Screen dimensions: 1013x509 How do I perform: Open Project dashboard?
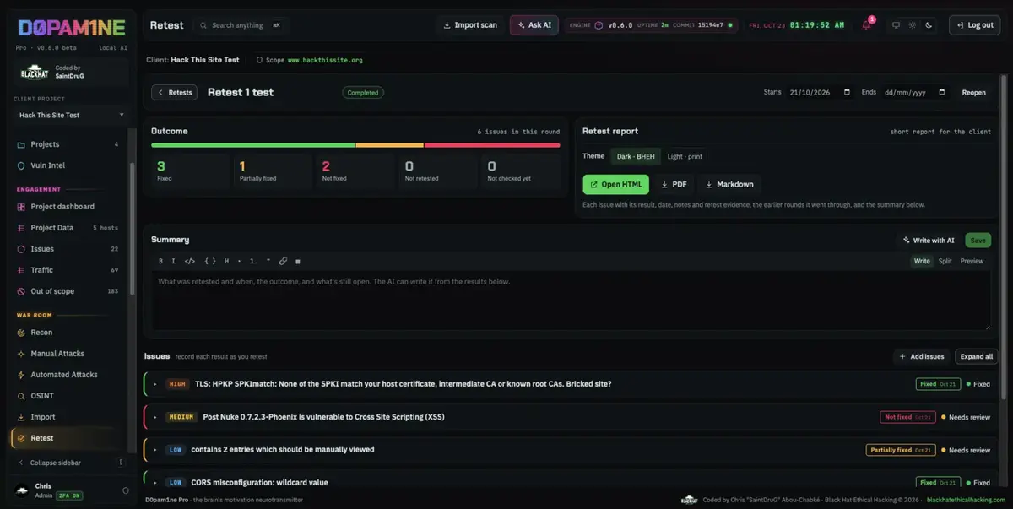tap(68, 207)
